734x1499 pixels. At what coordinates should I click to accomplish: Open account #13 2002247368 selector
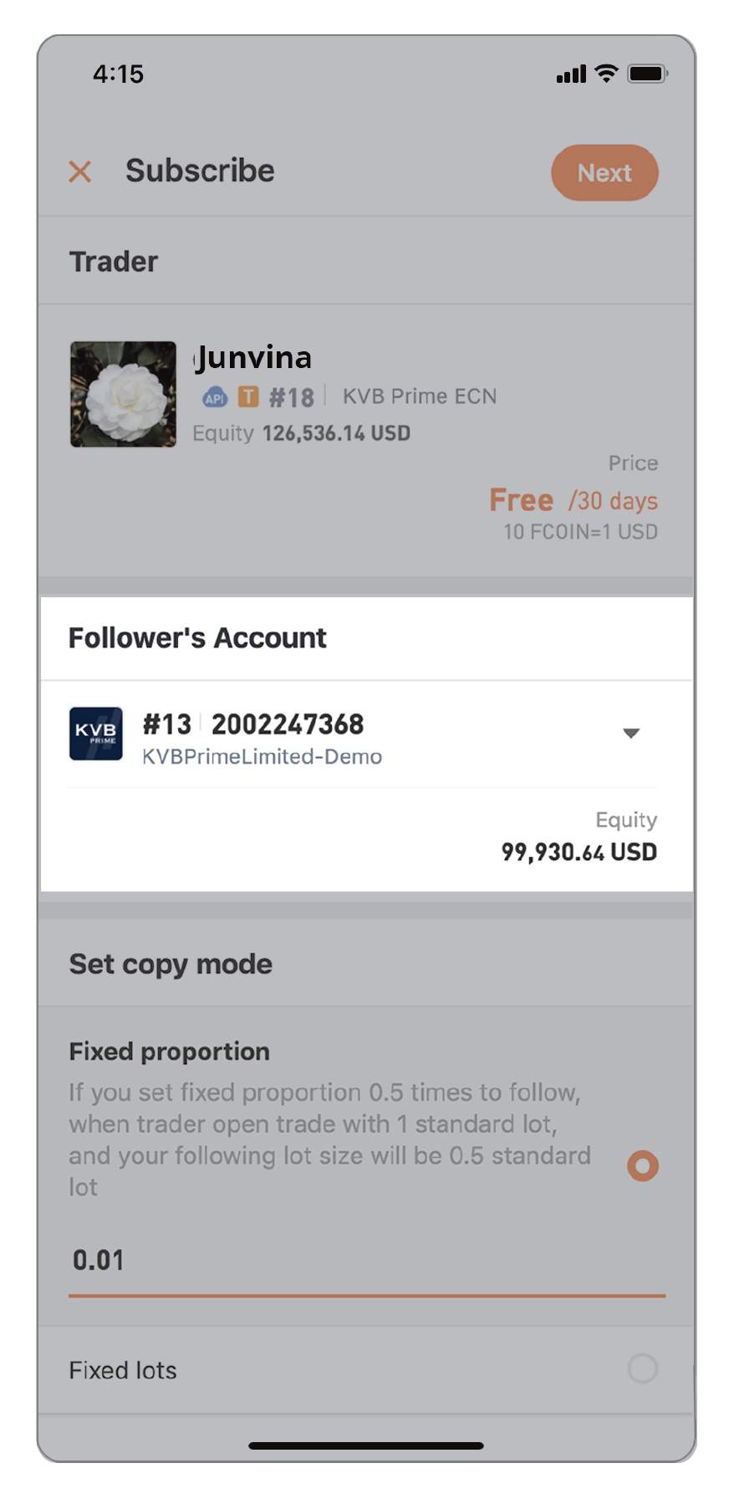pyautogui.click(x=366, y=734)
